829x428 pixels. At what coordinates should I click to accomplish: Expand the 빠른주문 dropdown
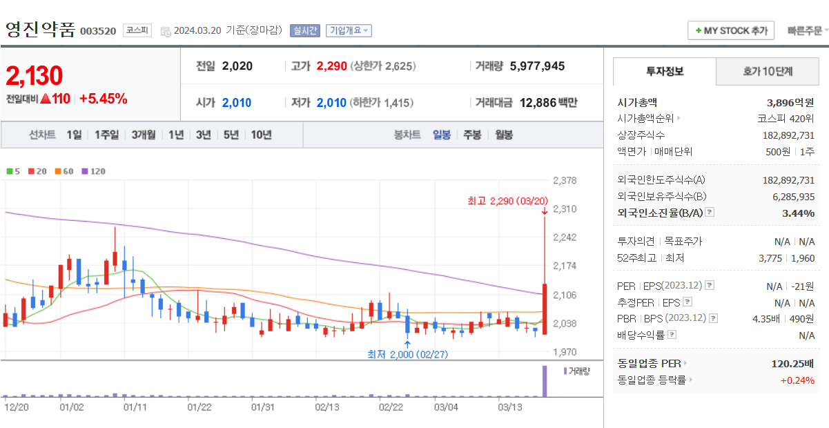point(808,31)
